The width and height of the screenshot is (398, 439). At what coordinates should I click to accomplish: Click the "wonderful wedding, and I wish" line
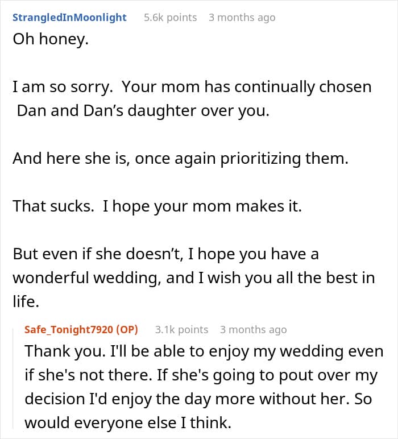[x=194, y=278]
